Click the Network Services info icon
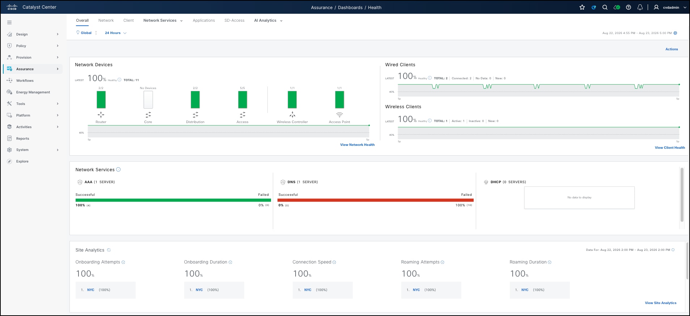The image size is (690, 316). (118, 169)
